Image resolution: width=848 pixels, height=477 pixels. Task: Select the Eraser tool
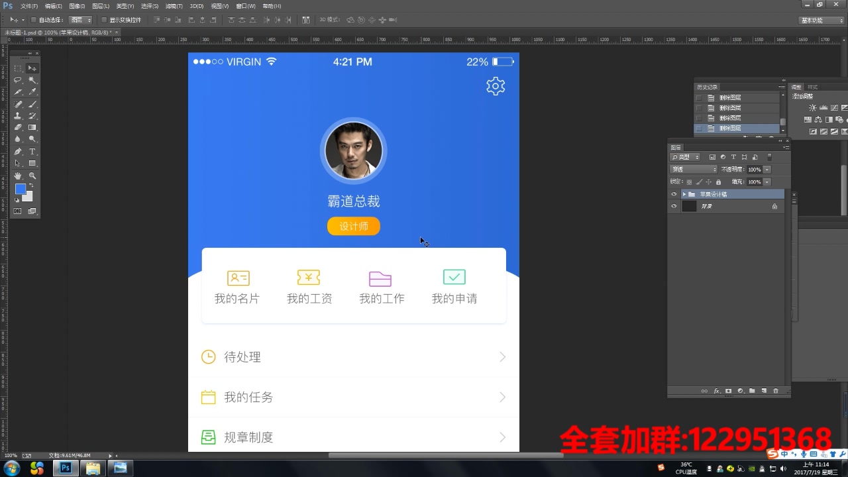pos(18,127)
